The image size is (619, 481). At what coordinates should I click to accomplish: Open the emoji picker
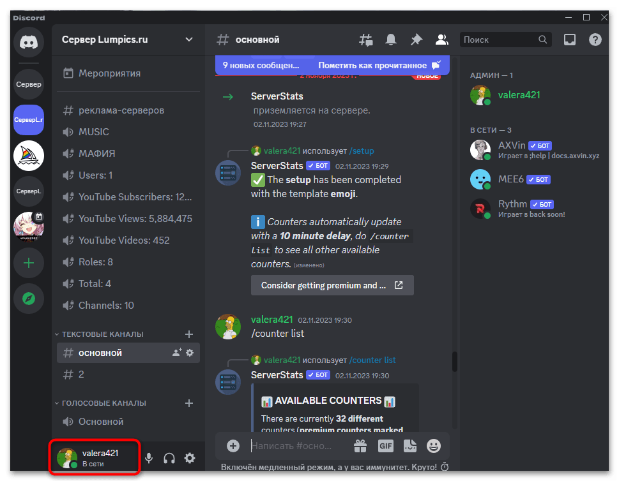click(x=433, y=445)
